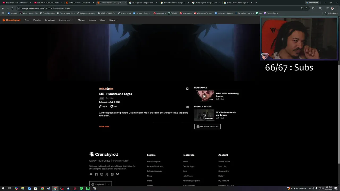Open About footer link
This screenshot has height=191, width=340.
click(185, 162)
